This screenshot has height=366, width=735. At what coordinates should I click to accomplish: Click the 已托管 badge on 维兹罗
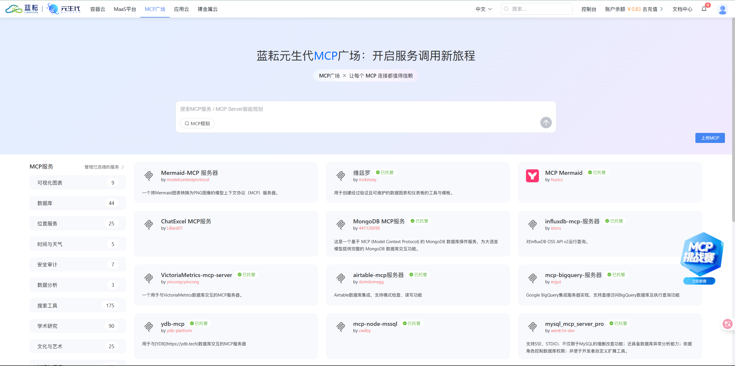385,173
